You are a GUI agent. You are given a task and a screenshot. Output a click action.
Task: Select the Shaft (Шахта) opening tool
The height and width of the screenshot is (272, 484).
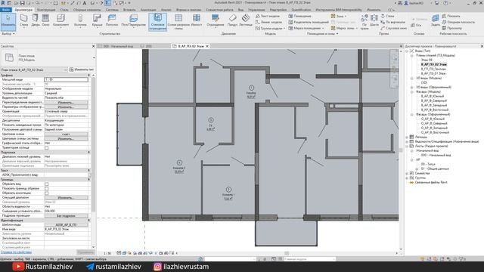pos(374,20)
